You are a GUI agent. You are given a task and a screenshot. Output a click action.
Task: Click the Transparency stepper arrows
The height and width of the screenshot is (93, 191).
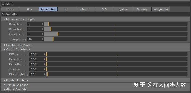(x=43, y=39)
